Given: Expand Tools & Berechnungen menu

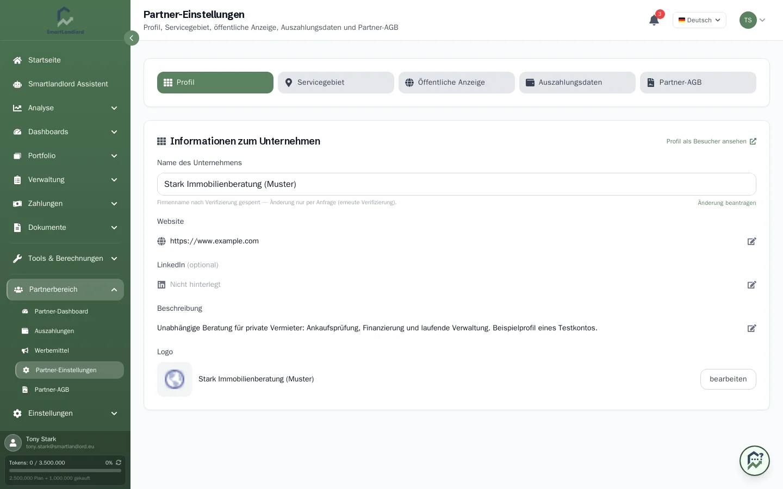Looking at the screenshot, I should (65, 259).
